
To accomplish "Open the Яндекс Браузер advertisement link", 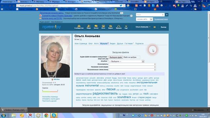I will click(57, 15).
